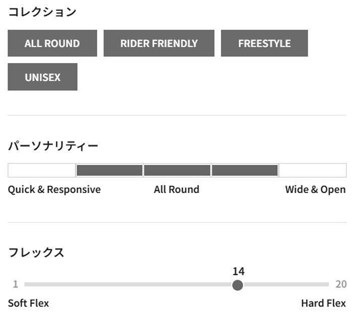Open the FREESTYLE collection tag
This screenshot has width=358, height=321.
coord(264,43)
